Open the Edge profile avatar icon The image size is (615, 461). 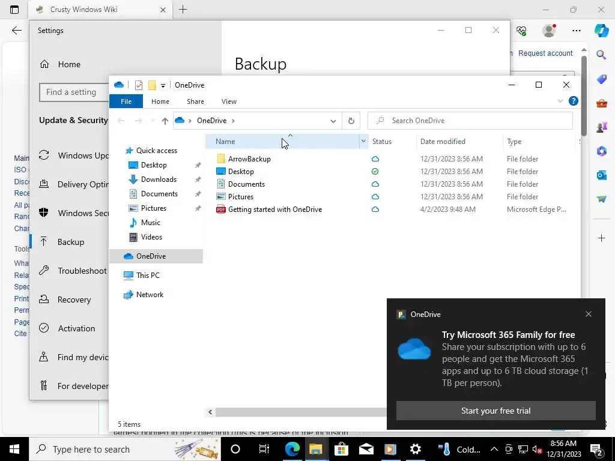point(549,31)
